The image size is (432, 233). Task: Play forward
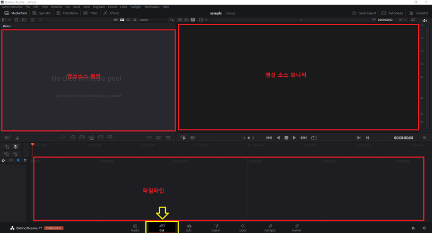(x=294, y=138)
